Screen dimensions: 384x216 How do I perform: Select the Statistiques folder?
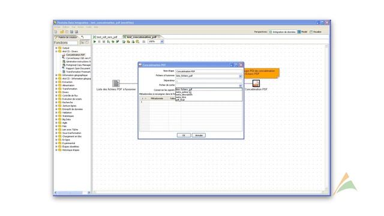coord(68,116)
